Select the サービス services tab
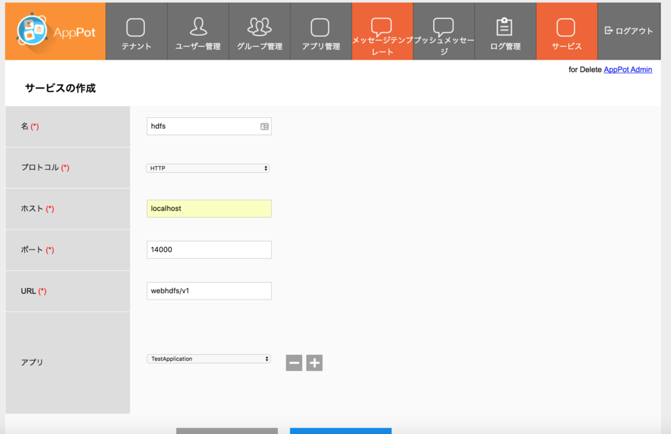The height and width of the screenshot is (434, 671). pyautogui.click(x=567, y=31)
